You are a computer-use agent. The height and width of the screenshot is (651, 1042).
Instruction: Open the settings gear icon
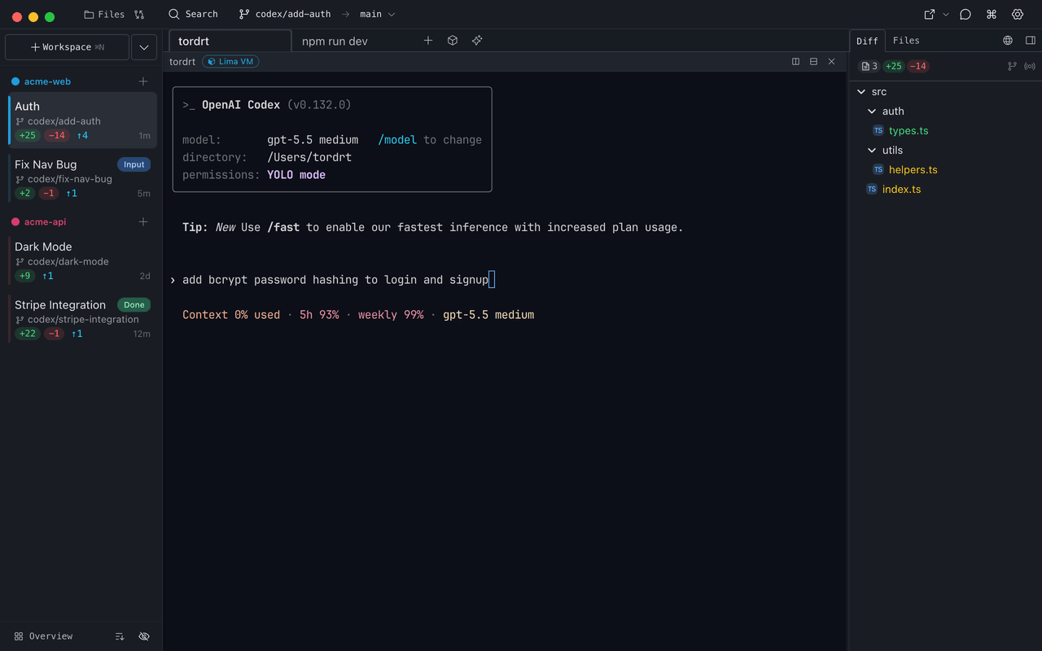(x=1018, y=15)
